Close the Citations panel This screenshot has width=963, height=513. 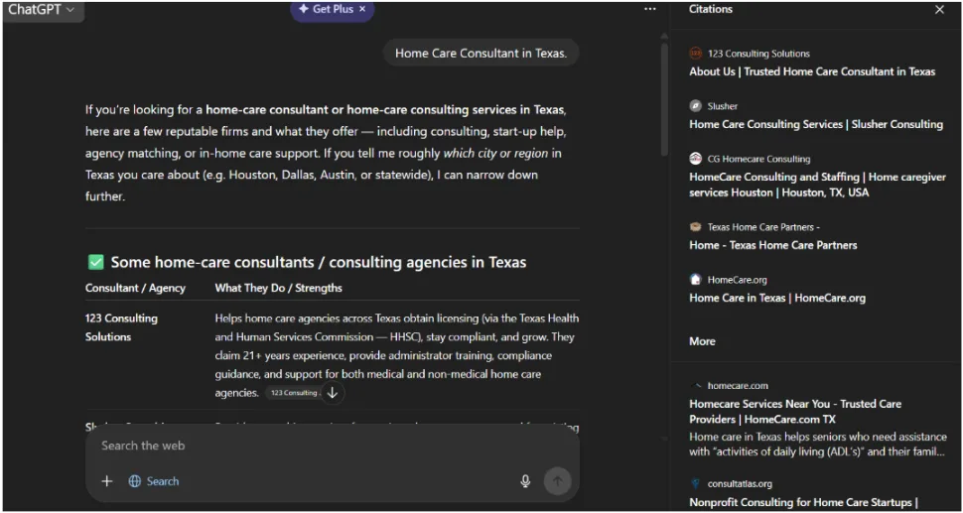click(x=939, y=10)
